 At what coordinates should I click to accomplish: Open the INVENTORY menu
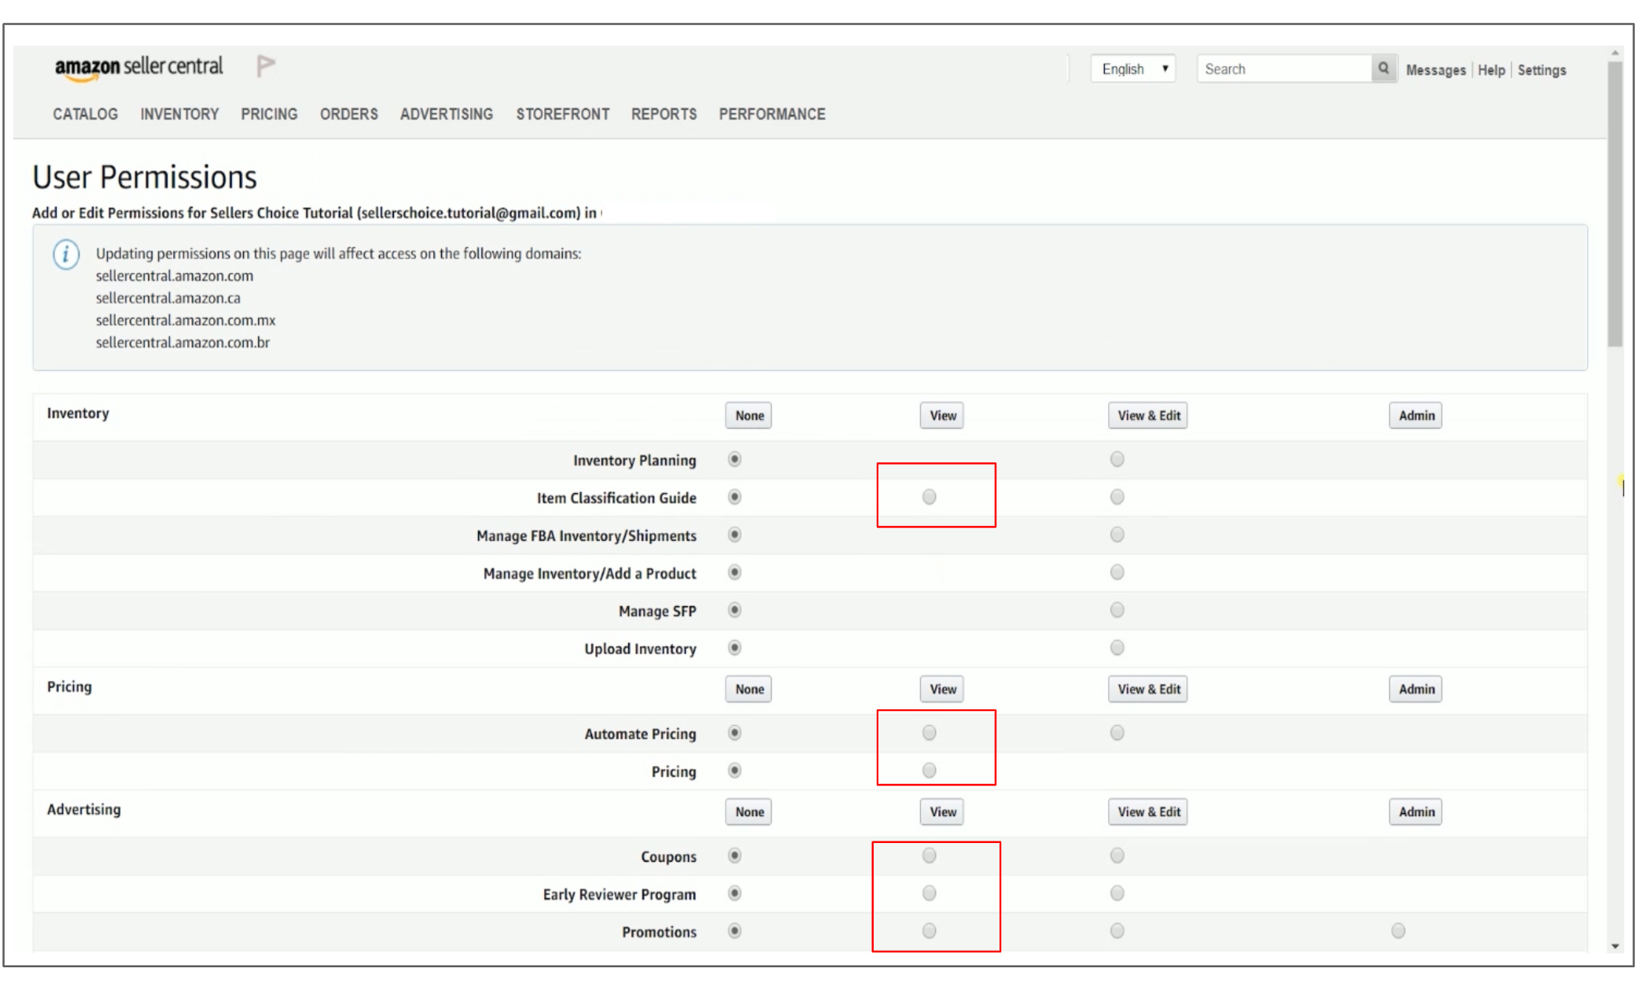179,114
